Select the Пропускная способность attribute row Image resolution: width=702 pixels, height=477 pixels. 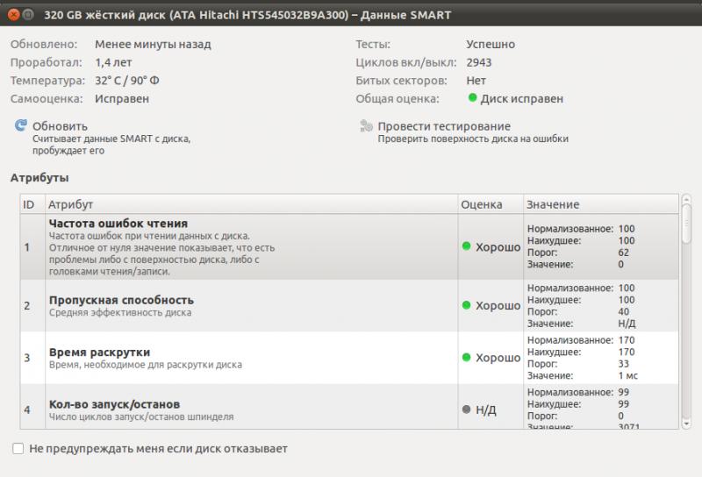(x=250, y=305)
